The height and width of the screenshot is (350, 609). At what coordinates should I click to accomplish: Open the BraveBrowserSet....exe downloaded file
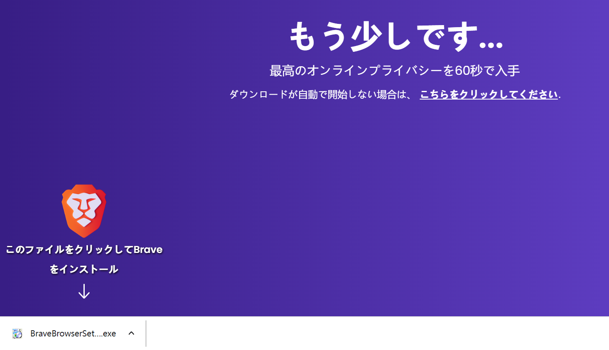73,334
